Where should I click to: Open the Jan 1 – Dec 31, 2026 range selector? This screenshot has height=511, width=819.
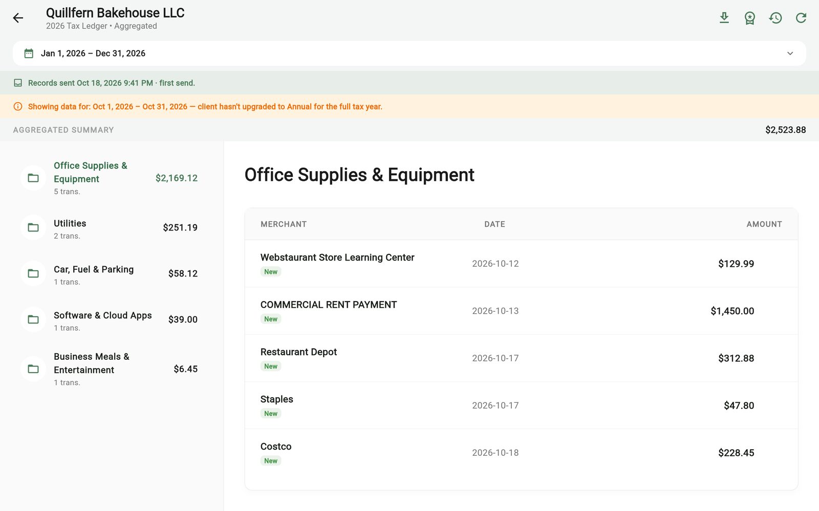coord(409,53)
